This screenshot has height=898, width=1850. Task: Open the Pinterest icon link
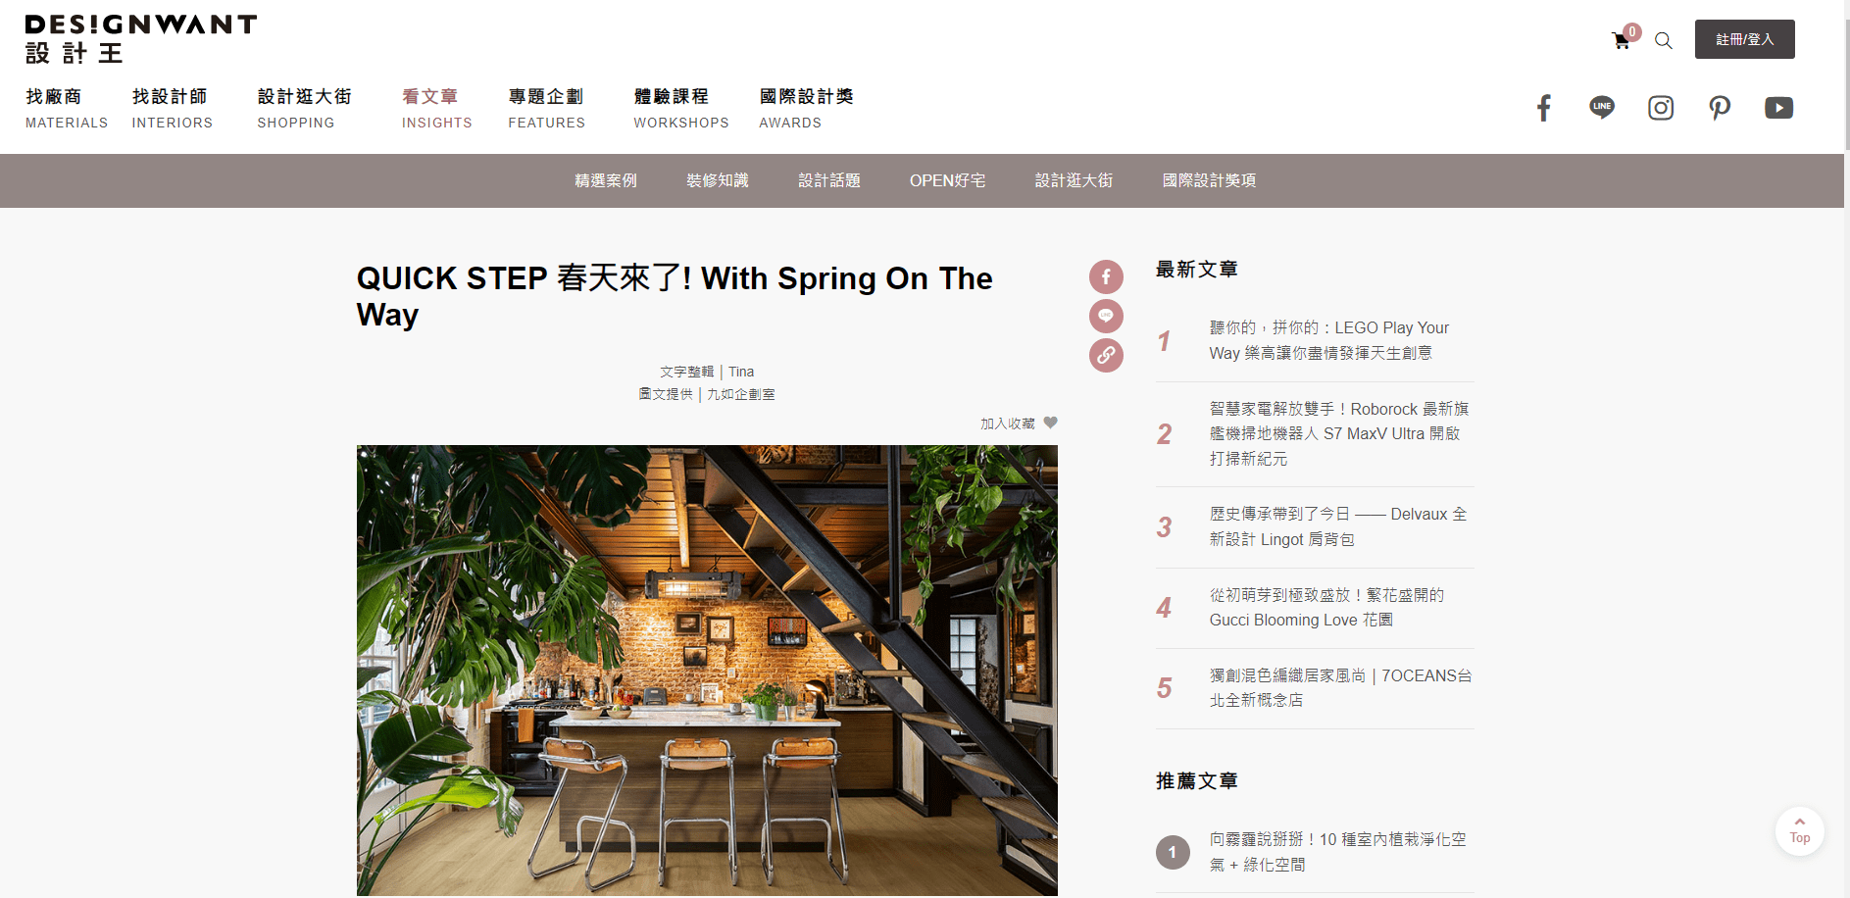(1720, 108)
